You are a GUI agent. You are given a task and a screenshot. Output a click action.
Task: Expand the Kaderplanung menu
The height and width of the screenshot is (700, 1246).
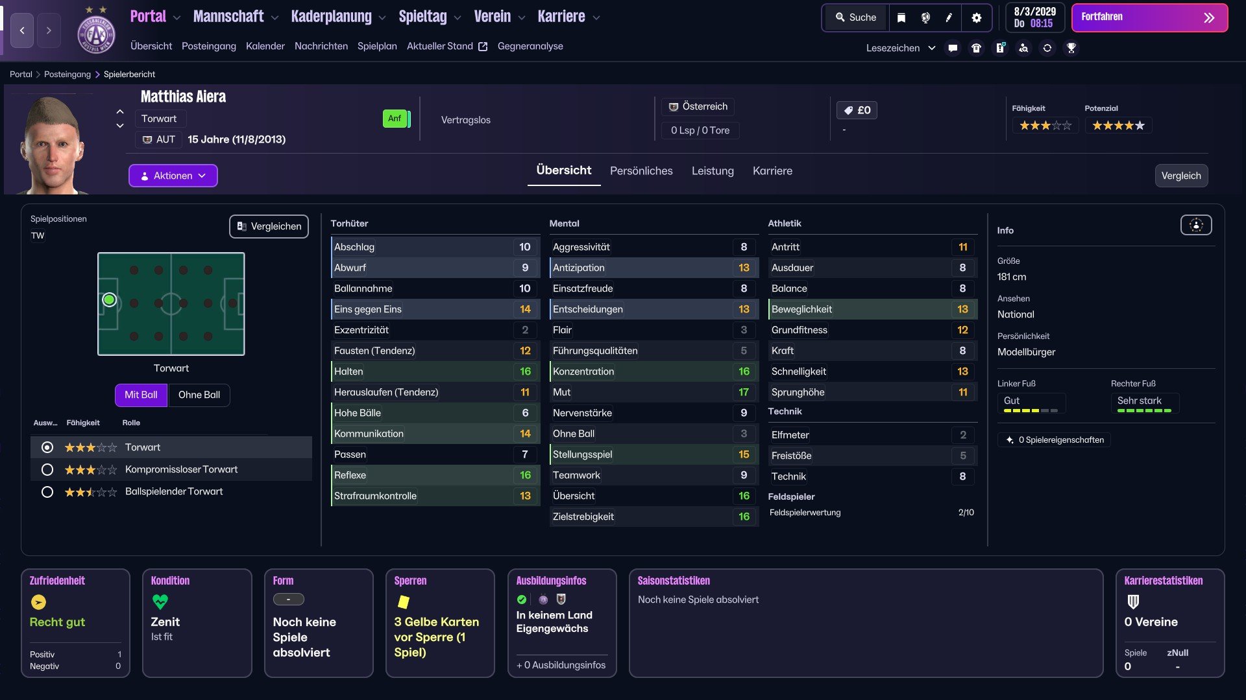[x=337, y=17]
